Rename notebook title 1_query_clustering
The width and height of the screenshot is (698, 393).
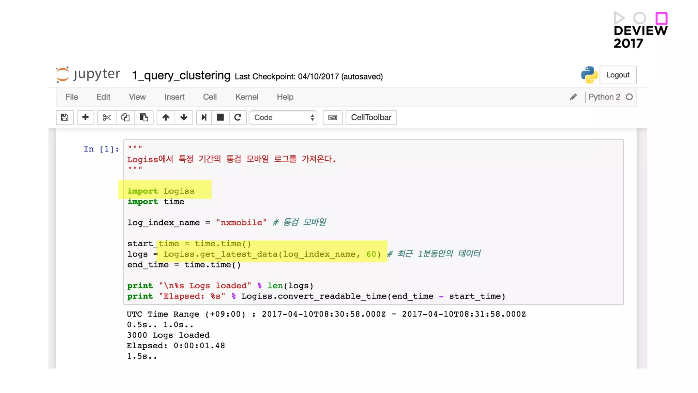[x=181, y=75]
